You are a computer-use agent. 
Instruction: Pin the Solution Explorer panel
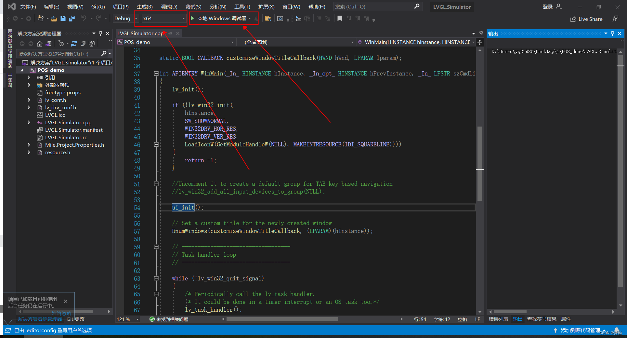click(x=101, y=33)
